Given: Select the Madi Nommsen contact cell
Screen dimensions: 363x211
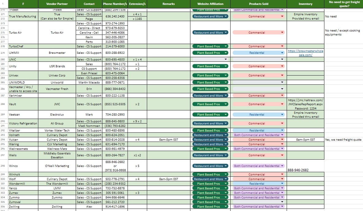Looking at the screenshot, I should pyautogui.click(x=89, y=126).
